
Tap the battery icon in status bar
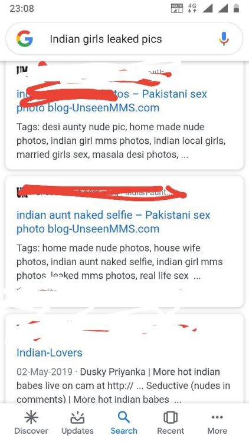click(x=236, y=8)
